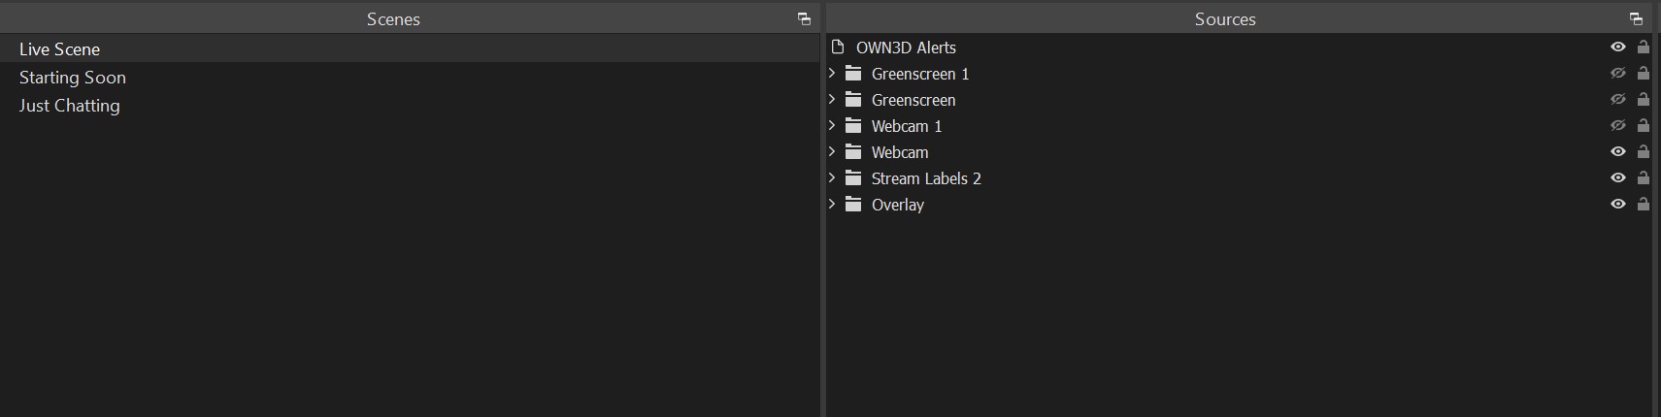The height and width of the screenshot is (417, 1661).
Task: Undock the Sources panel using its float icon
Action: point(1636,18)
